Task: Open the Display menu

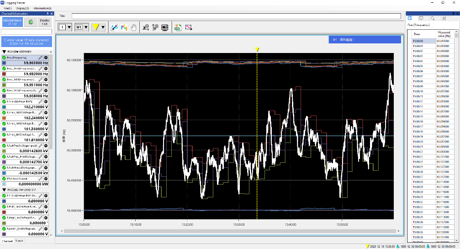Action: click(22, 9)
